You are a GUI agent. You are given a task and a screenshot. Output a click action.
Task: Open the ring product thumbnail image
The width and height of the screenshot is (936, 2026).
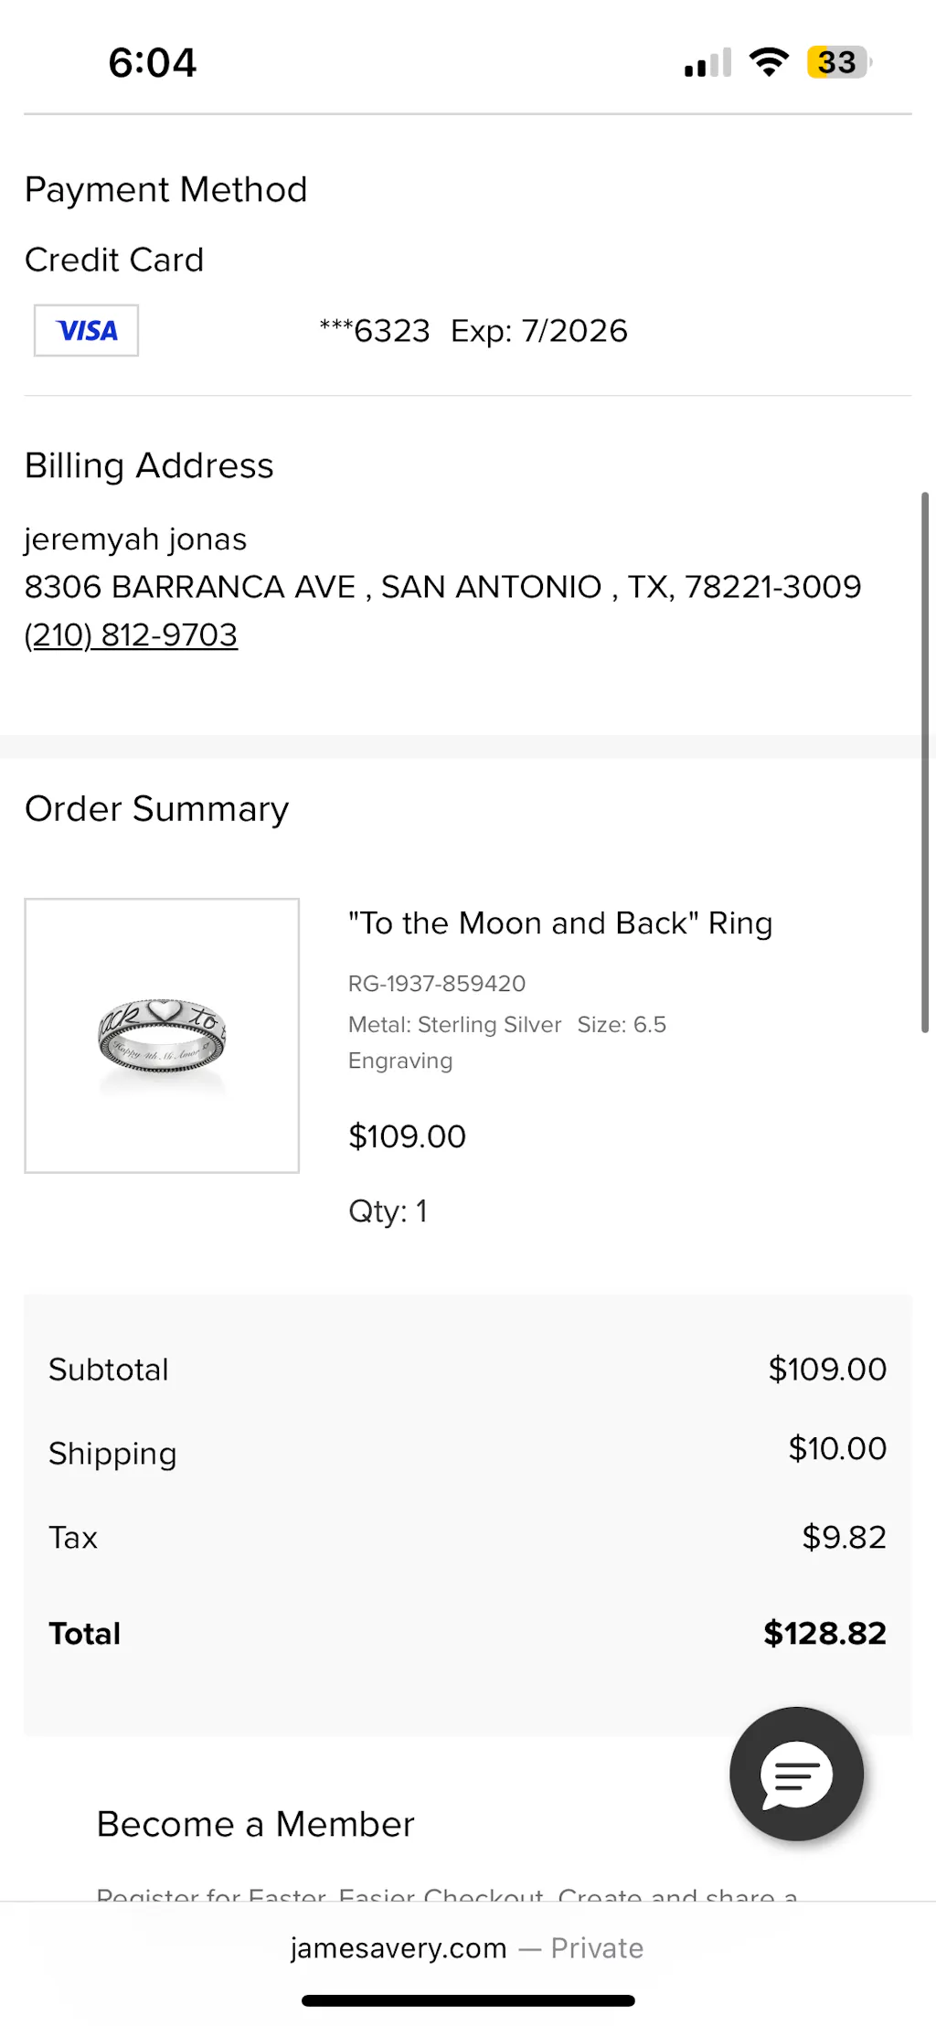click(x=162, y=1035)
